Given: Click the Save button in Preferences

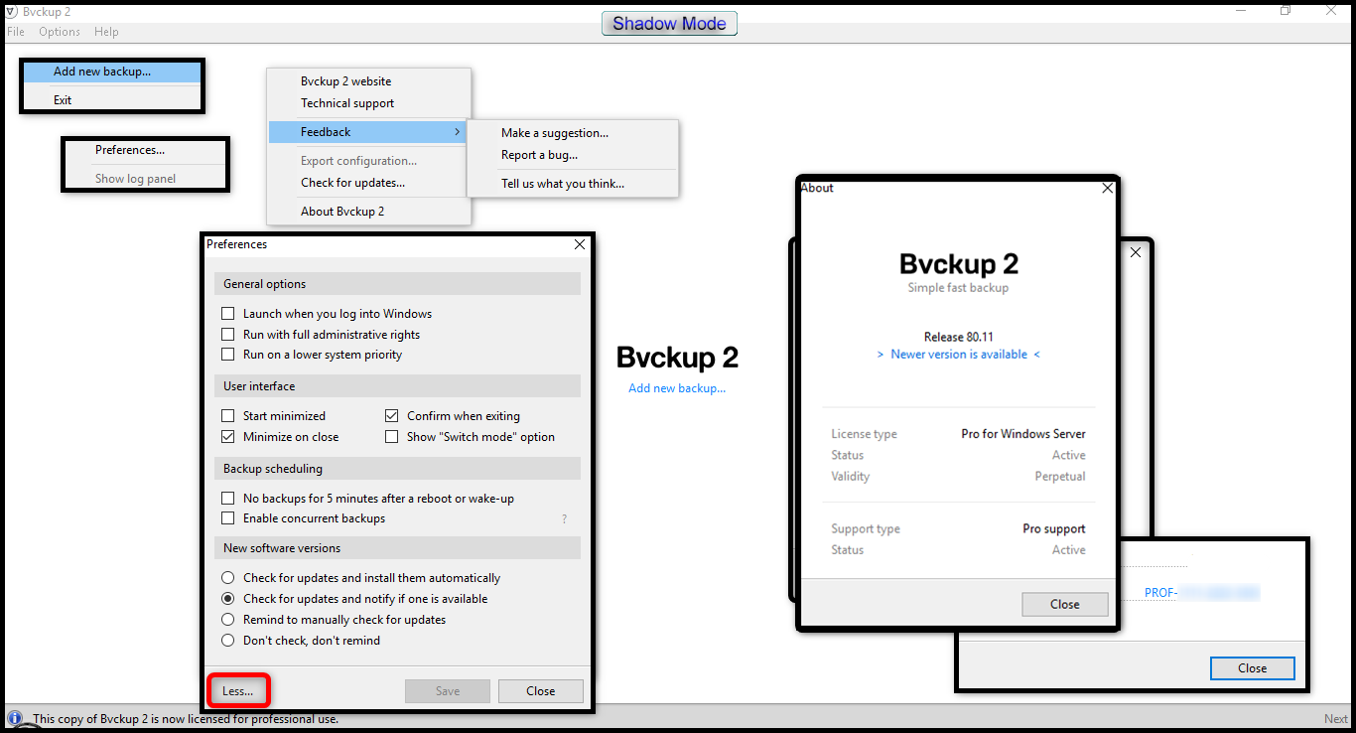Looking at the screenshot, I should coord(448,691).
